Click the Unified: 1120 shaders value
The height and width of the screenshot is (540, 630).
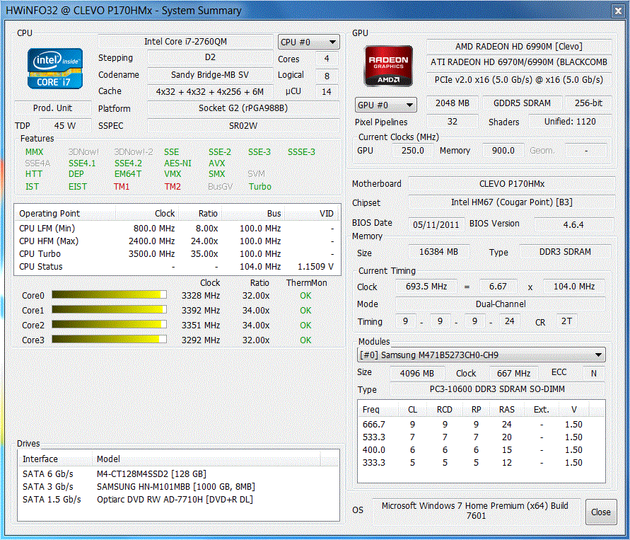[x=570, y=122]
